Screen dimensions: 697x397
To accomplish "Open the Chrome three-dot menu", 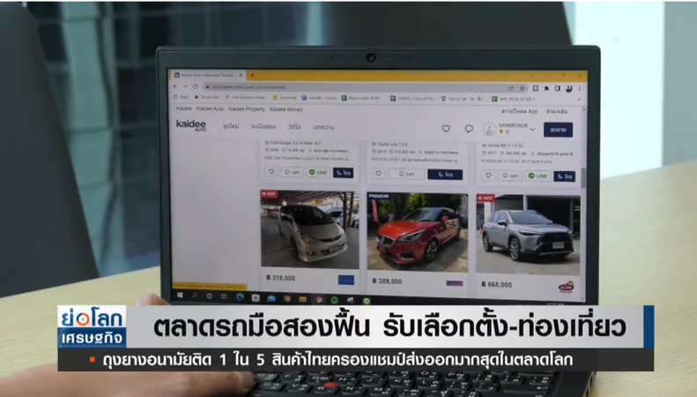I will point(579,88).
